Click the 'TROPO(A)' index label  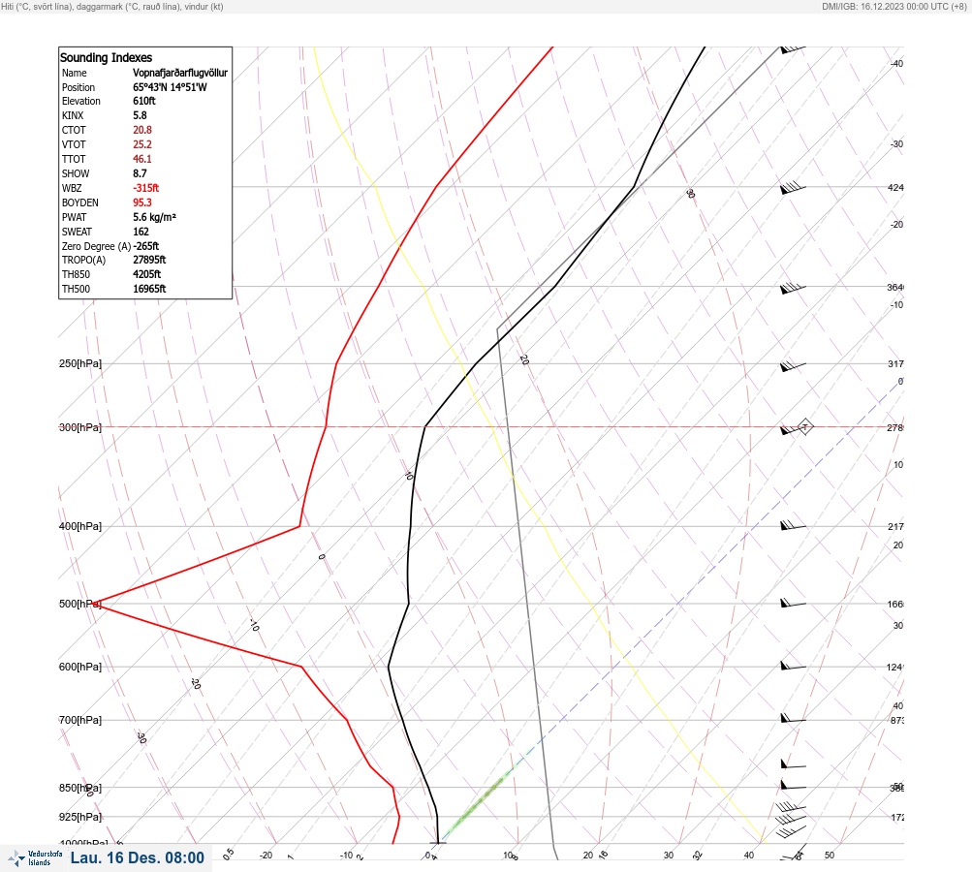click(x=83, y=260)
